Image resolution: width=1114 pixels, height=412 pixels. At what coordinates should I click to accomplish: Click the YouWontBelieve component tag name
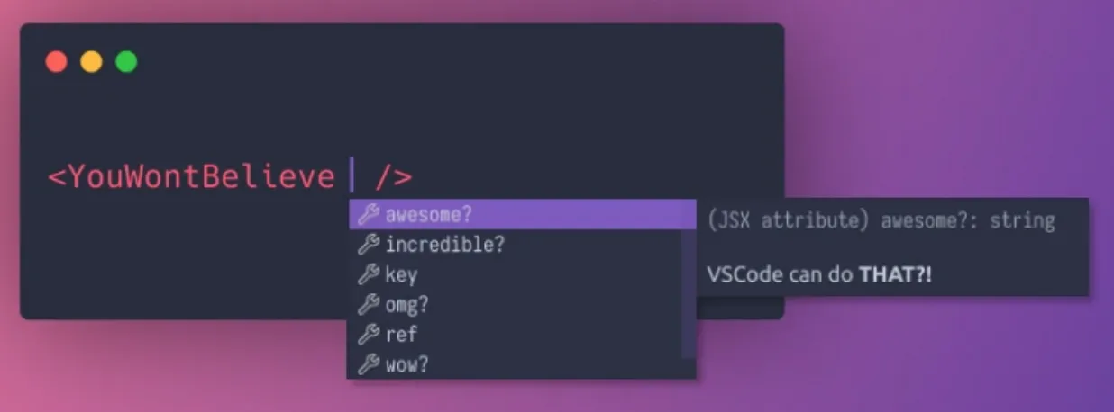202,175
